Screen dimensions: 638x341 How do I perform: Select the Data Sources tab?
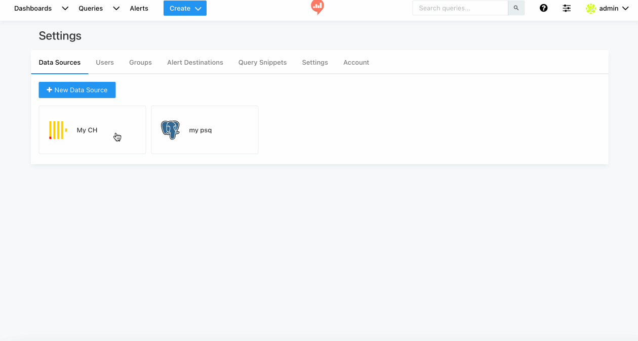pyautogui.click(x=60, y=63)
